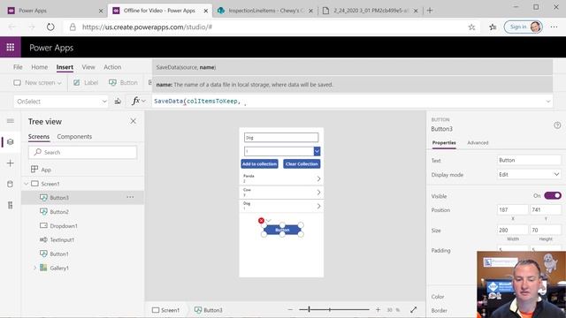Open the Home ribbon tab
Image resolution: width=566 pixels, height=318 pixels.
[x=39, y=67]
